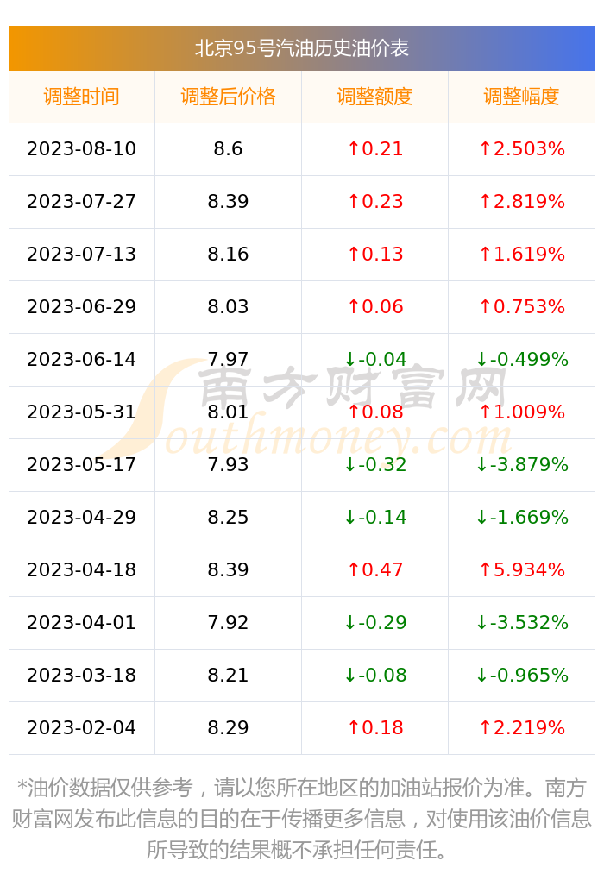Click the price 8.6 cell
This screenshot has width=604, height=874.
pyautogui.click(x=228, y=148)
